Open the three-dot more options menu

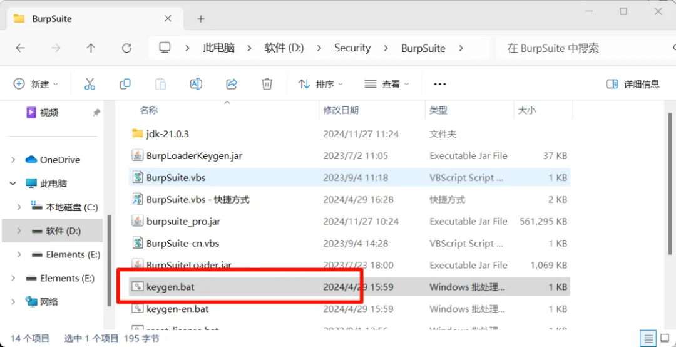(439, 84)
